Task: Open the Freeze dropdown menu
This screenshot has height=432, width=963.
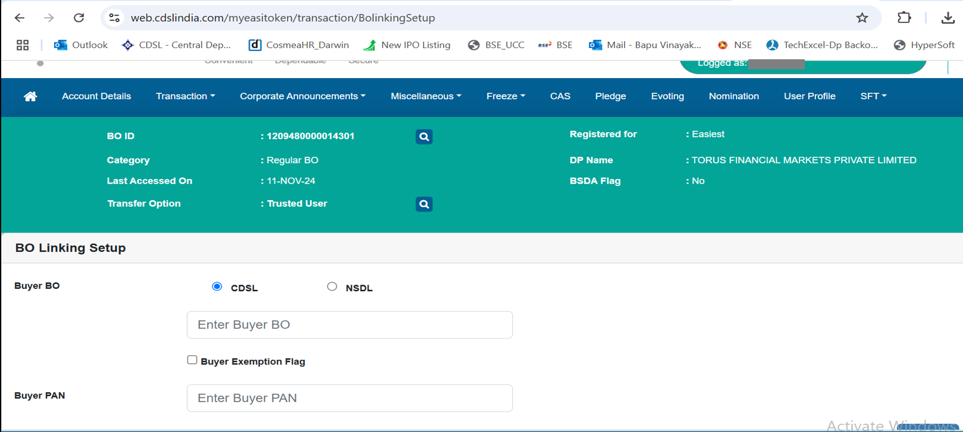Action: 505,96
